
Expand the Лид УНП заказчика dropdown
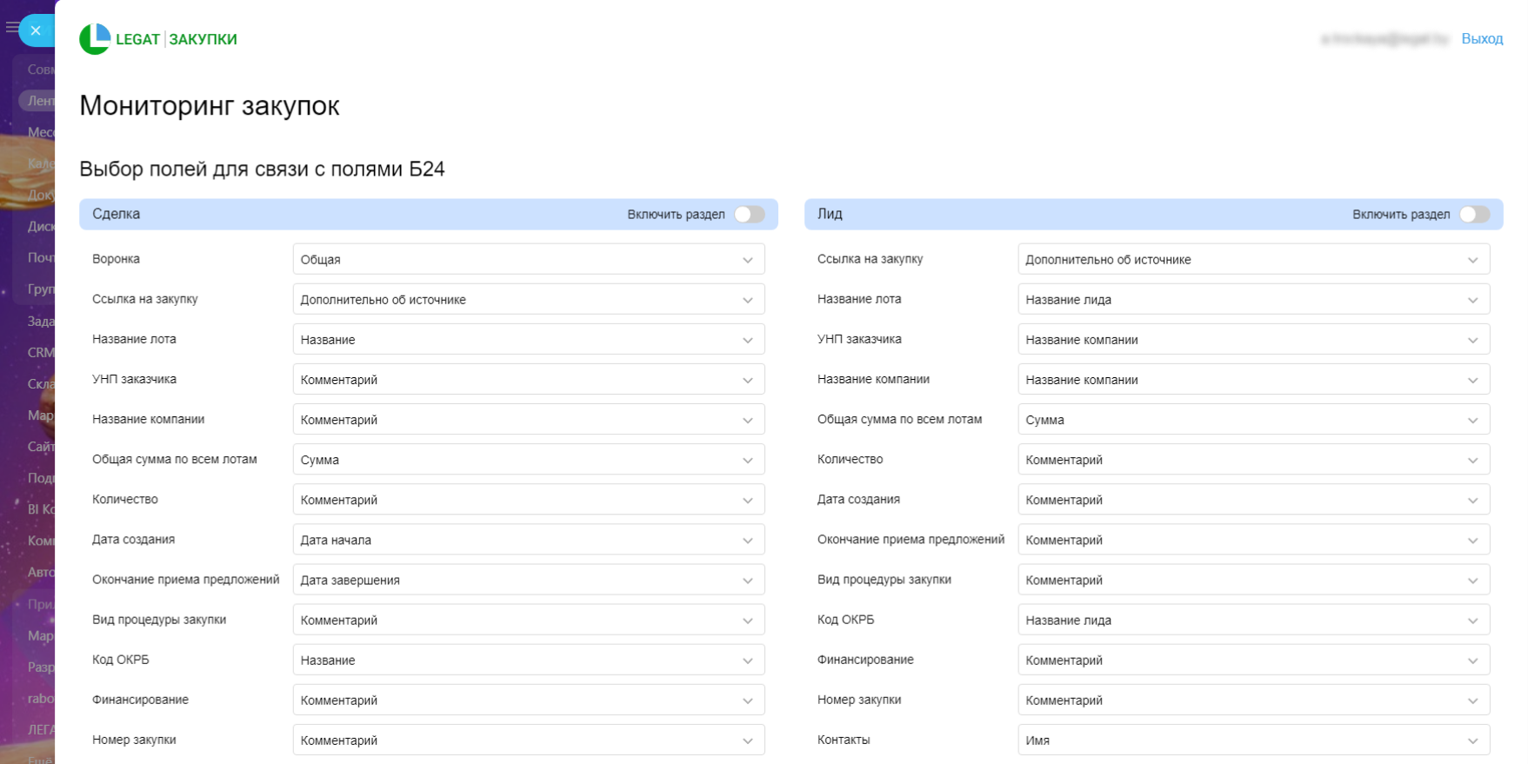click(x=1253, y=340)
